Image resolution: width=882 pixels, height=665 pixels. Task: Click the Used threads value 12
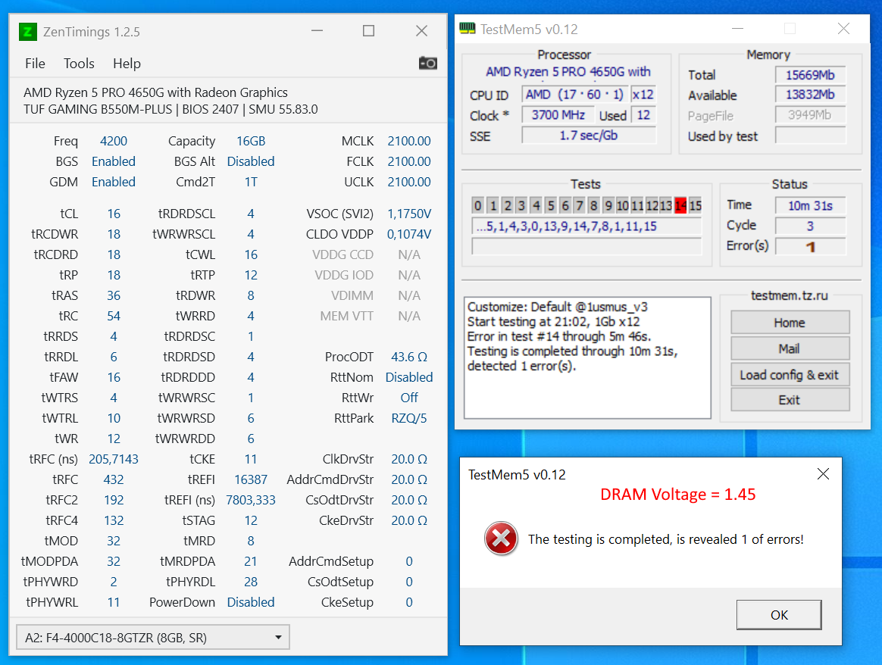tap(643, 115)
